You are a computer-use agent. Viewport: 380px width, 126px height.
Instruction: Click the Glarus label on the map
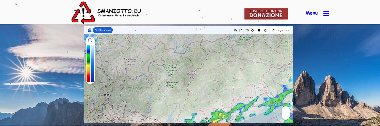(x=113, y=42)
